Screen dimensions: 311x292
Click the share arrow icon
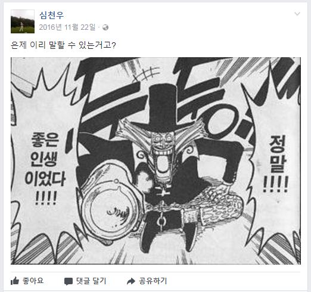tap(131, 281)
